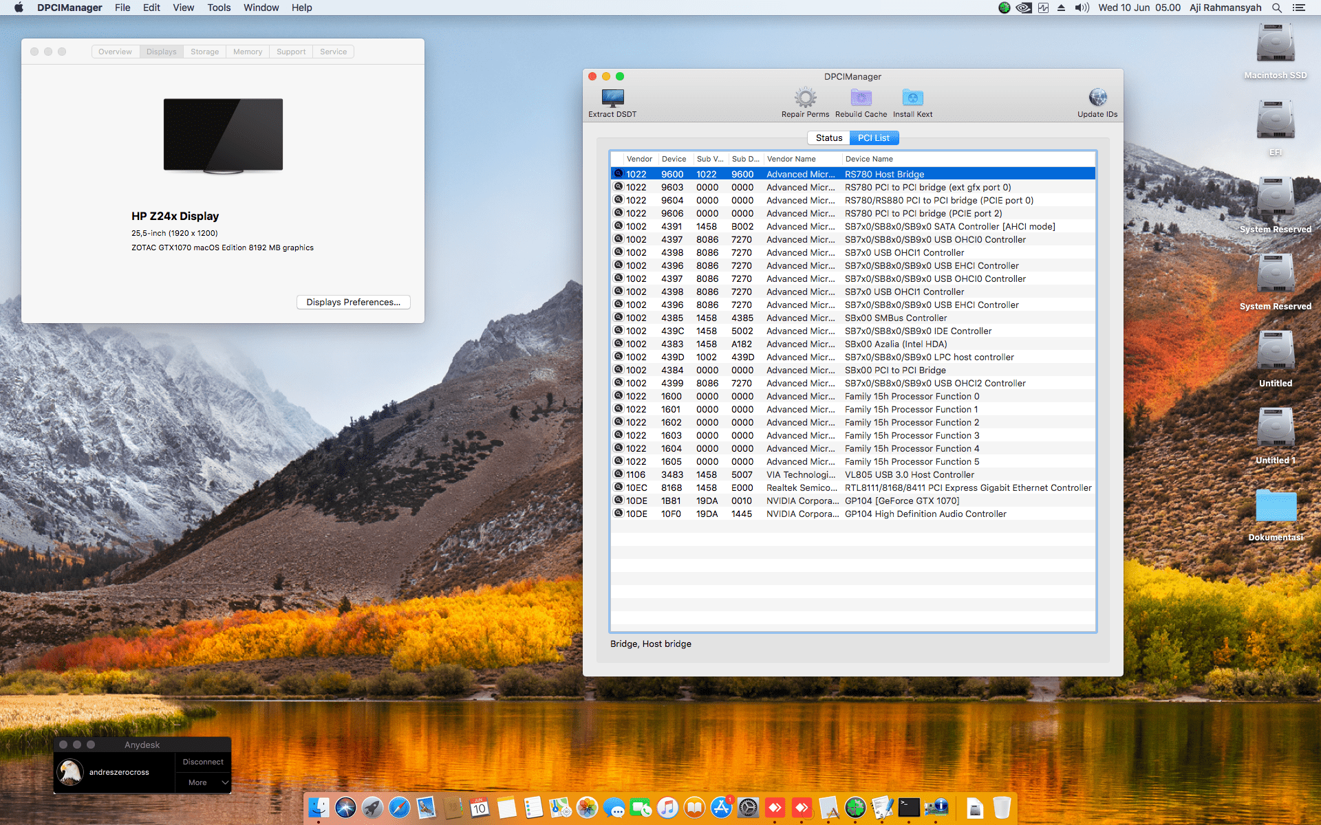
Task: Open the Memory tab
Action: point(248,52)
